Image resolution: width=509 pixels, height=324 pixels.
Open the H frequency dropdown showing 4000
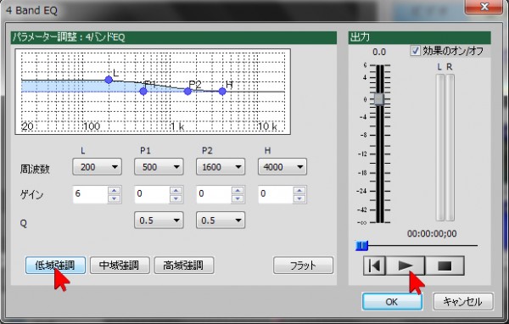click(282, 167)
